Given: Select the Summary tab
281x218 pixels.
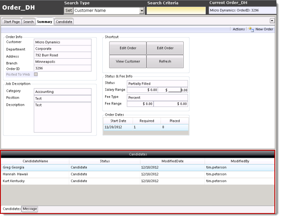Looking at the screenshot, I should (x=45, y=21).
